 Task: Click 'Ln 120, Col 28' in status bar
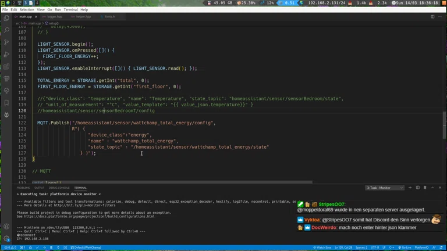343,248
